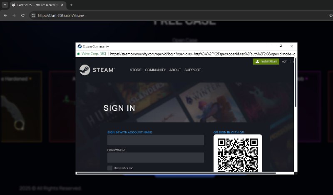Open a new browser tab

[71, 5]
